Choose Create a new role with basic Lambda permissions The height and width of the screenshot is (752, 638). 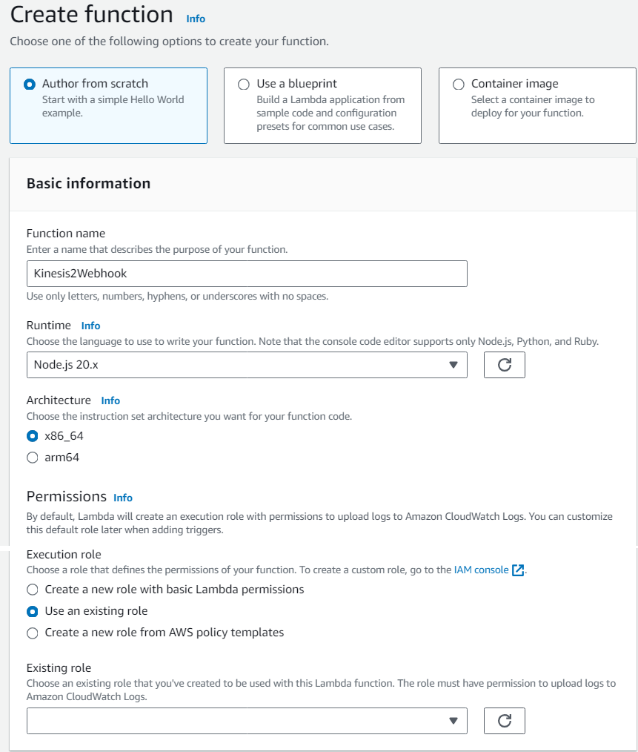pos(30,590)
